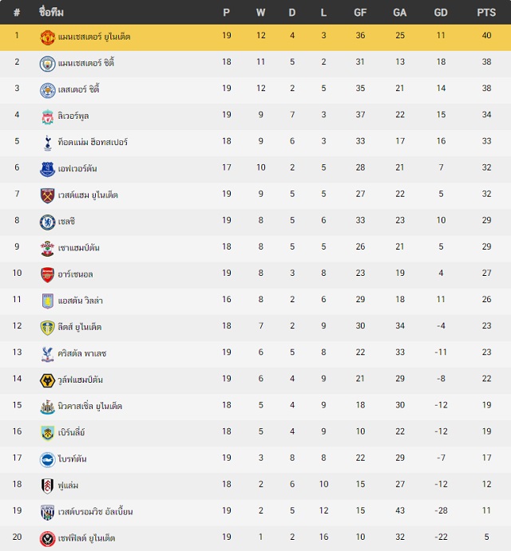Click the Chelsea lion crest
This screenshot has width=511, height=551.
[47, 222]
